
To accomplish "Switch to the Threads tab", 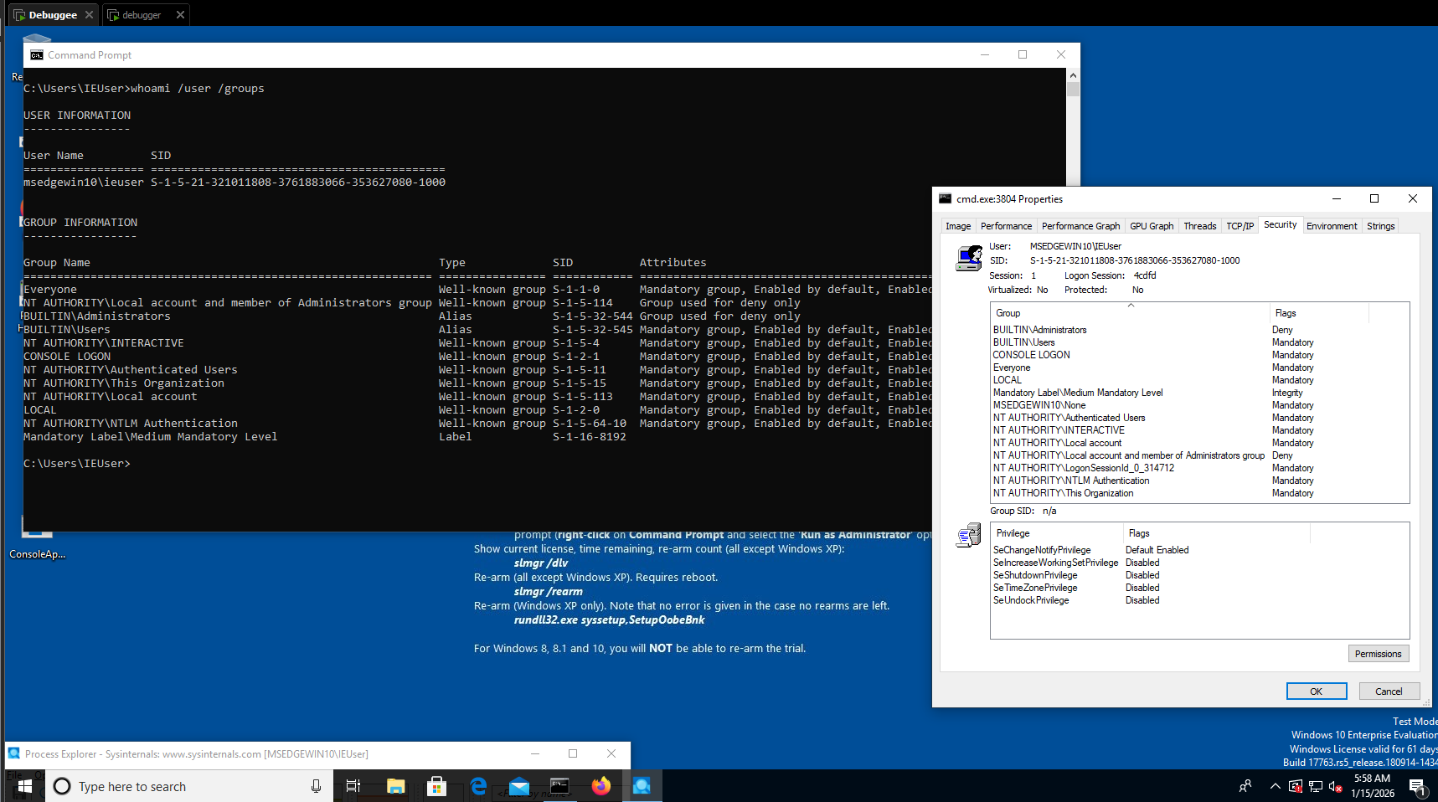I will click(1199, 226).
